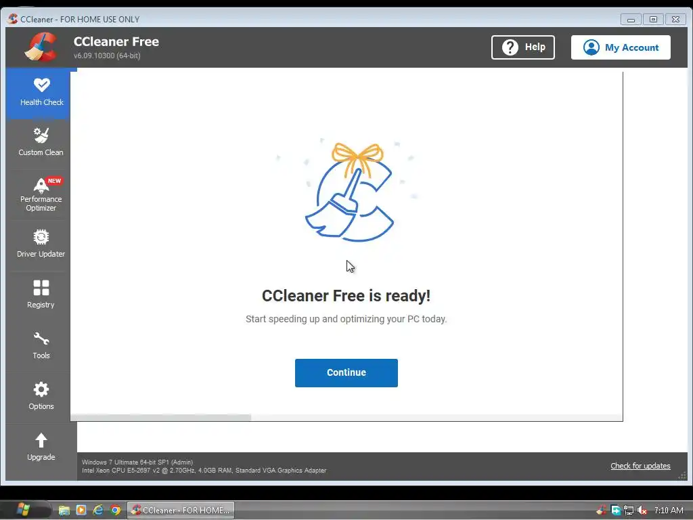Launch Google Chrome from the taskbar
This screenshot has height=520, width=693.
click(115, 511)
